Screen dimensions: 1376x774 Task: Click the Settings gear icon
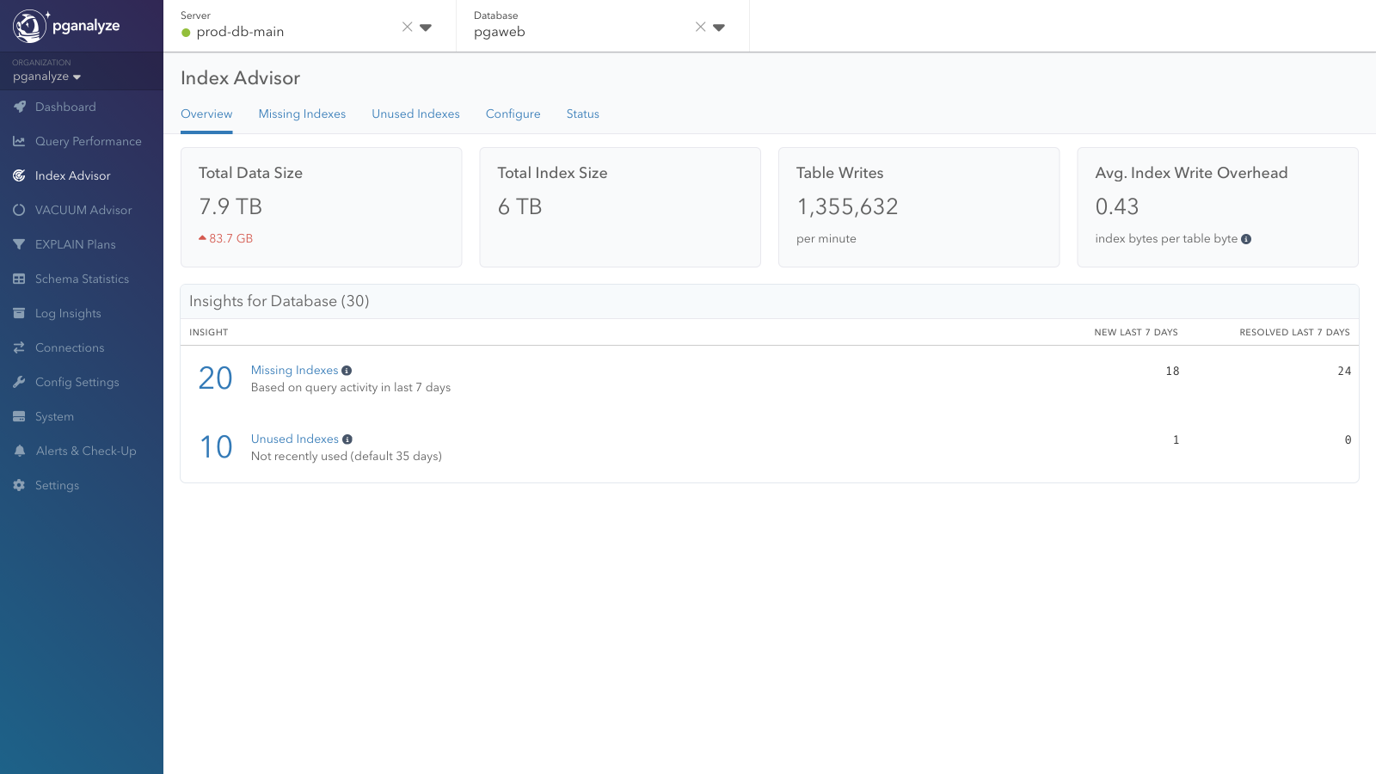pyautogui.click(x=19, y=485)
